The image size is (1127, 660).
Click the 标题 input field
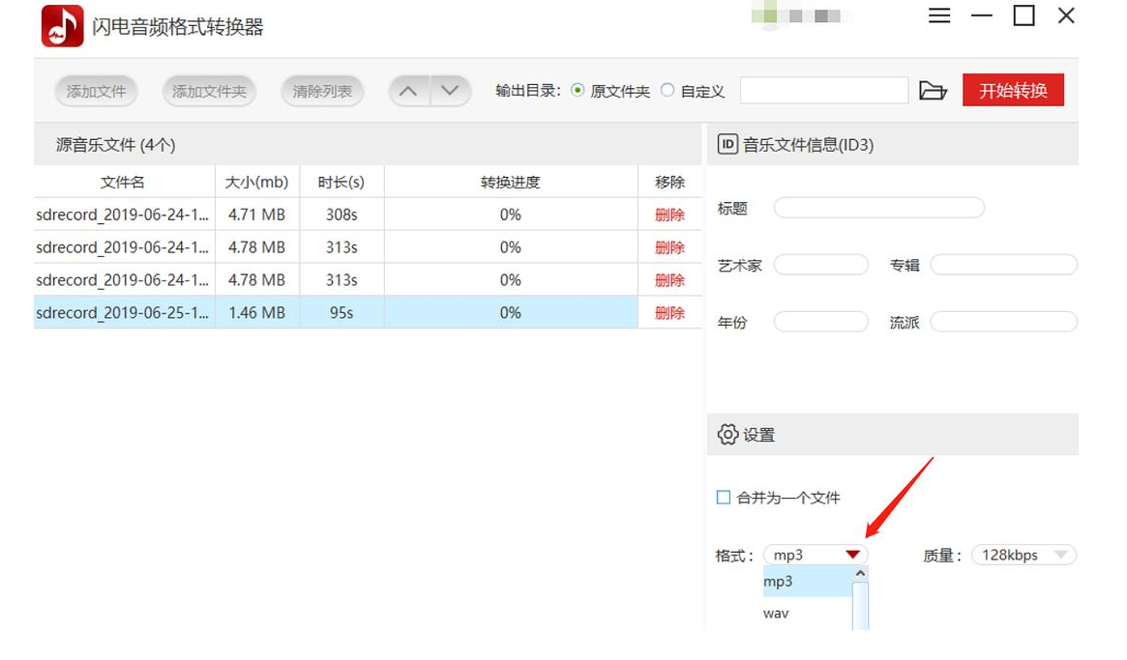click(878, 208)
